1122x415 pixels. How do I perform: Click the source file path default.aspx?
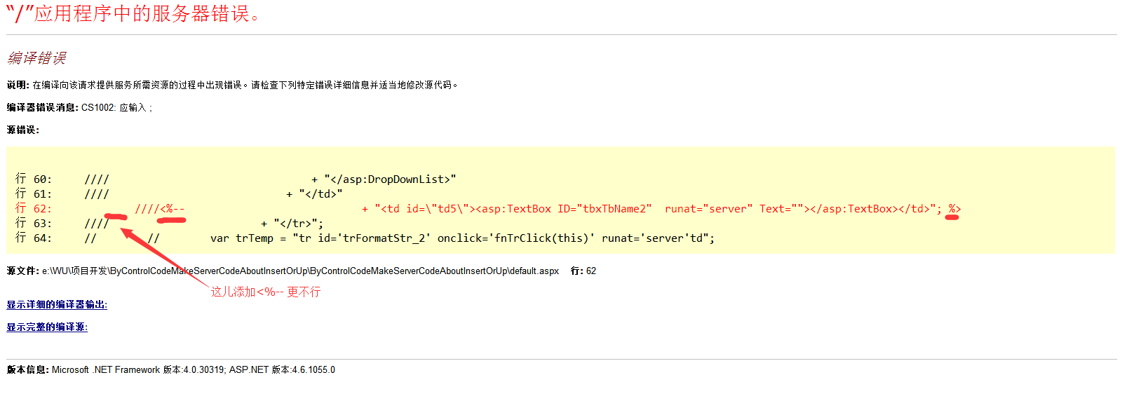coord(300,271)
